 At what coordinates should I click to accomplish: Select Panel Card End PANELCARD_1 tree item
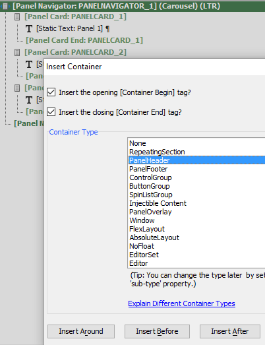[84, 40]
